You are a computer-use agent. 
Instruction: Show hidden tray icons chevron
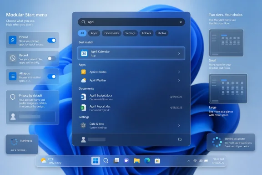(188, 161)
